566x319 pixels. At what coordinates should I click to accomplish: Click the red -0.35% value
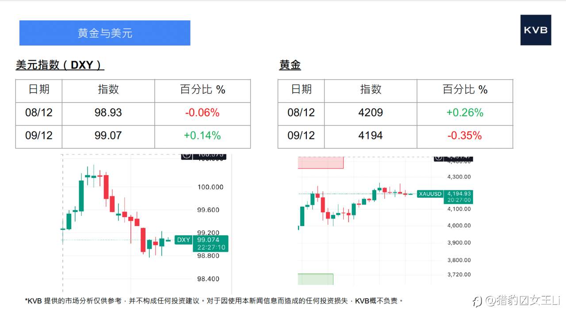pos(465,136)
